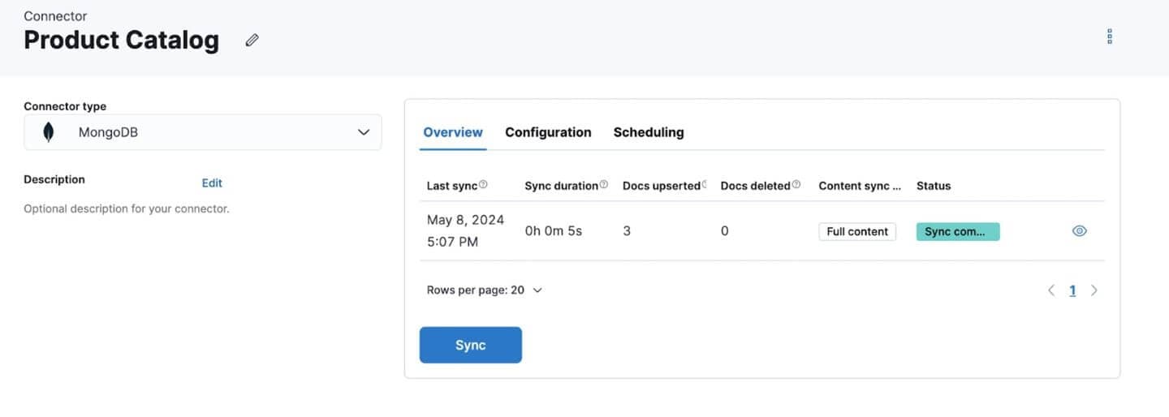Screen dimensions: 1169x417
Task: Switch to the Configuration tab
Action: pyautogui.click(x=548, y=132)
